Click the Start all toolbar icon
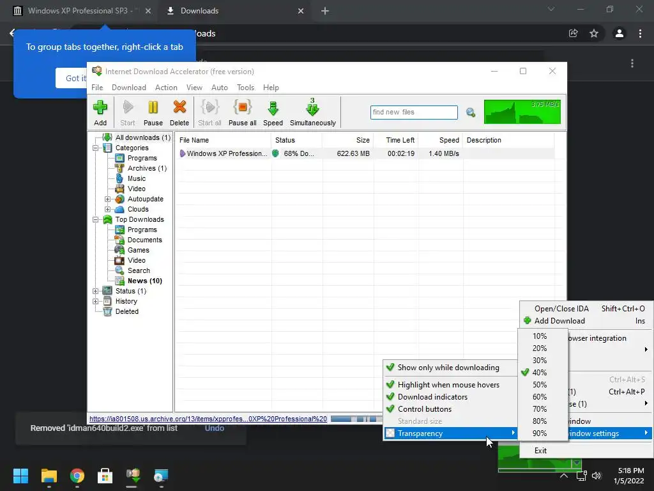The height and width of the screenshot is (491, 654). (209, 113)
